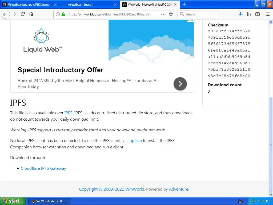Click the IPFS experimental warning text
The image size is (273, 205).
coord(88,130)
